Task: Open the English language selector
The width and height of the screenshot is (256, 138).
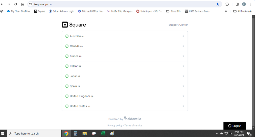Action: pos(234,126)
